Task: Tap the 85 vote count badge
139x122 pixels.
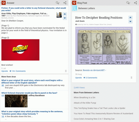Action: [x=3, y=85]
